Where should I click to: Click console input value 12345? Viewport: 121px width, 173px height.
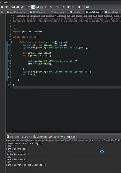9,151
